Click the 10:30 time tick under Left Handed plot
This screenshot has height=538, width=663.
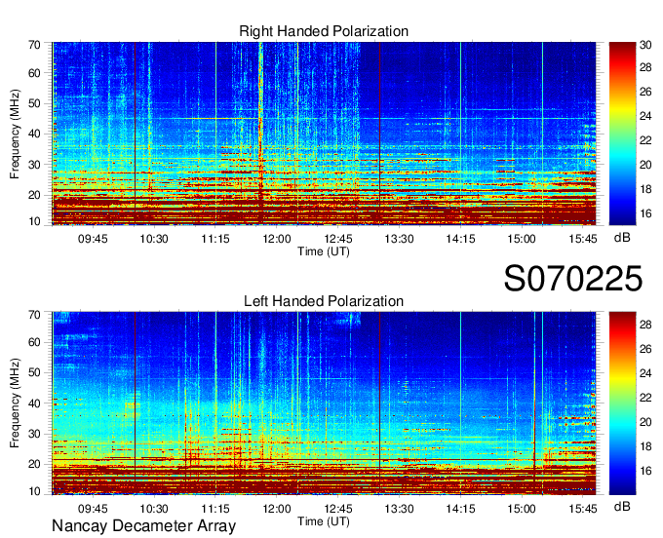pyautogui.click(x=154, y=509)
